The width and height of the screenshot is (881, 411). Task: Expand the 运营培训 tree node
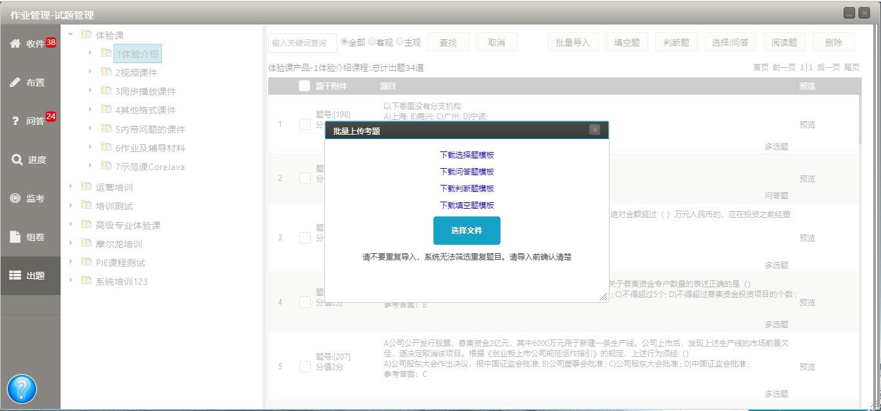point(70,187)
